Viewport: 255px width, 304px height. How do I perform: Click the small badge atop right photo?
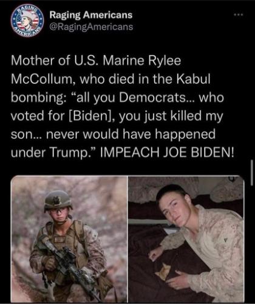(231, 179)
